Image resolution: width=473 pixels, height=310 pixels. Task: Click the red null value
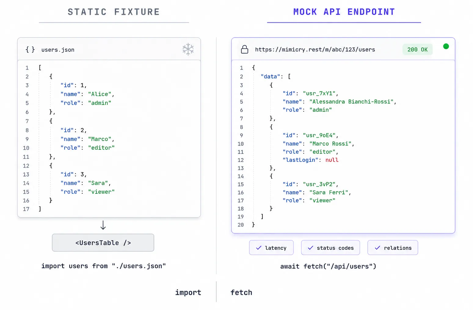(332, 160)
